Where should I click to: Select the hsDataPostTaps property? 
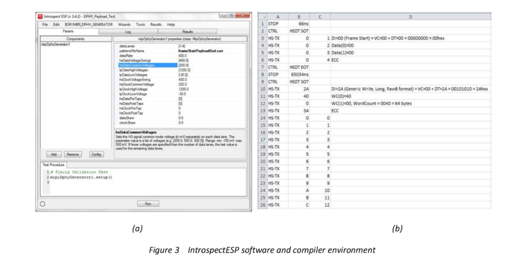click(x=131, y=104)
